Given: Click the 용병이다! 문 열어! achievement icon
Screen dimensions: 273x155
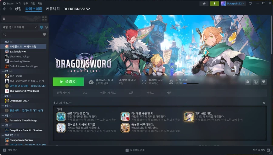Looking at the screenshot, I should click(61, 117).
